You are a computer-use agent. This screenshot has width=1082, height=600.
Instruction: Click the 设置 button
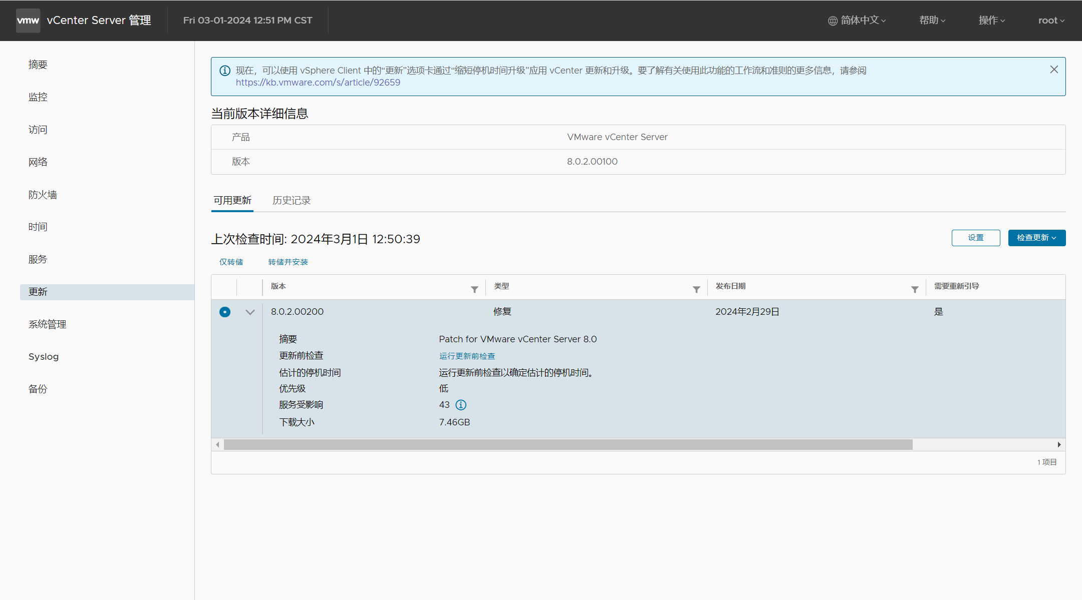976,238
